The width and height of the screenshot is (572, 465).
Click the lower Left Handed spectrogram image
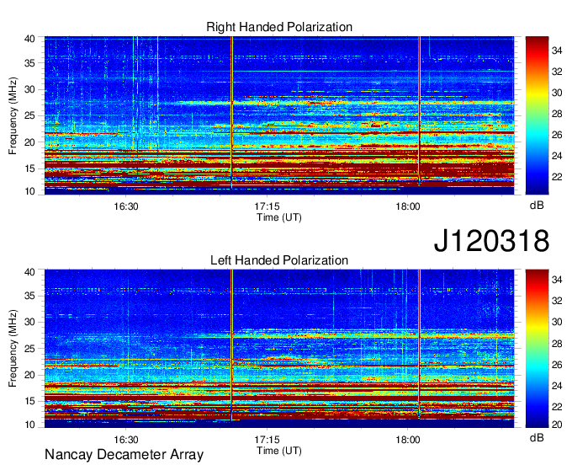(x=279, y=349)
